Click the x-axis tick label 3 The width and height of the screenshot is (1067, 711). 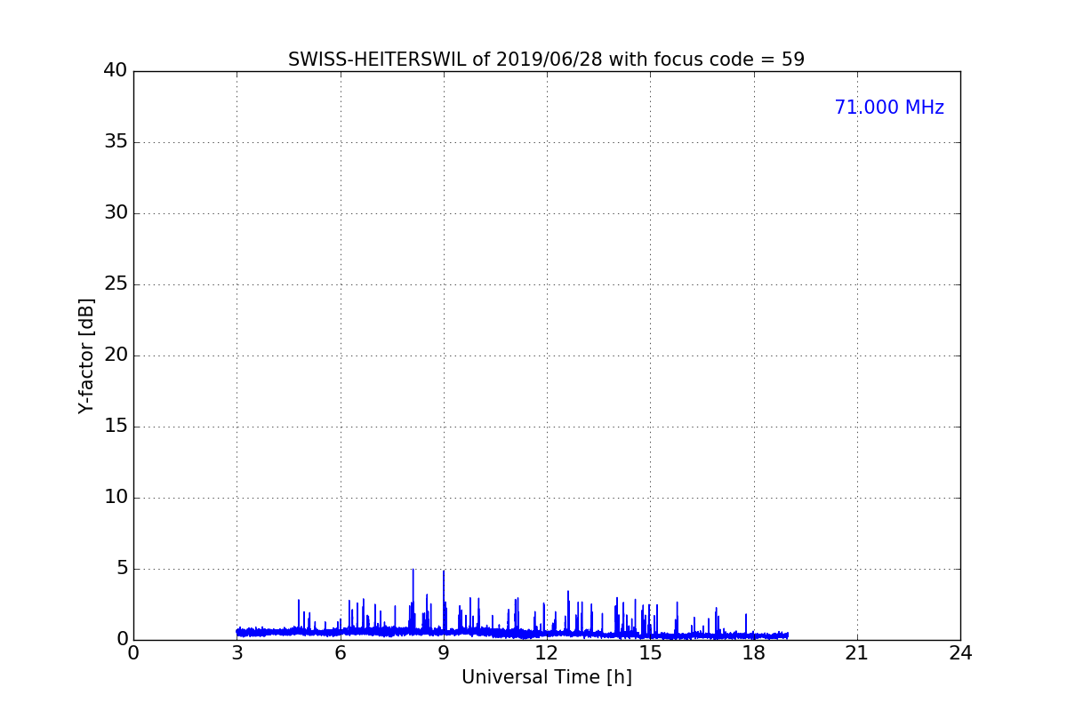click(237, 652)
